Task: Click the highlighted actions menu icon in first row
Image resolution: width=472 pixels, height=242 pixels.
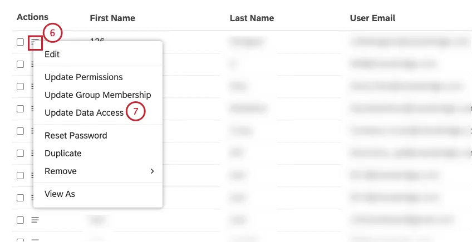Action: point(35,42)
